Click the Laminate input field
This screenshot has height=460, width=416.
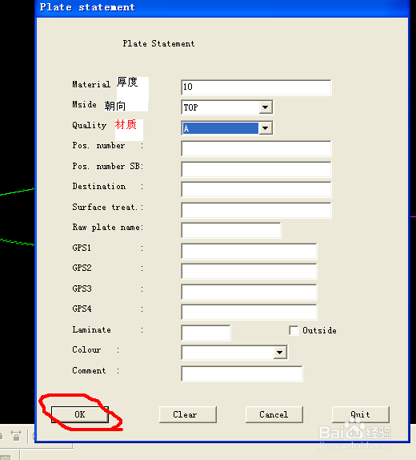click(x=206, y=333)
